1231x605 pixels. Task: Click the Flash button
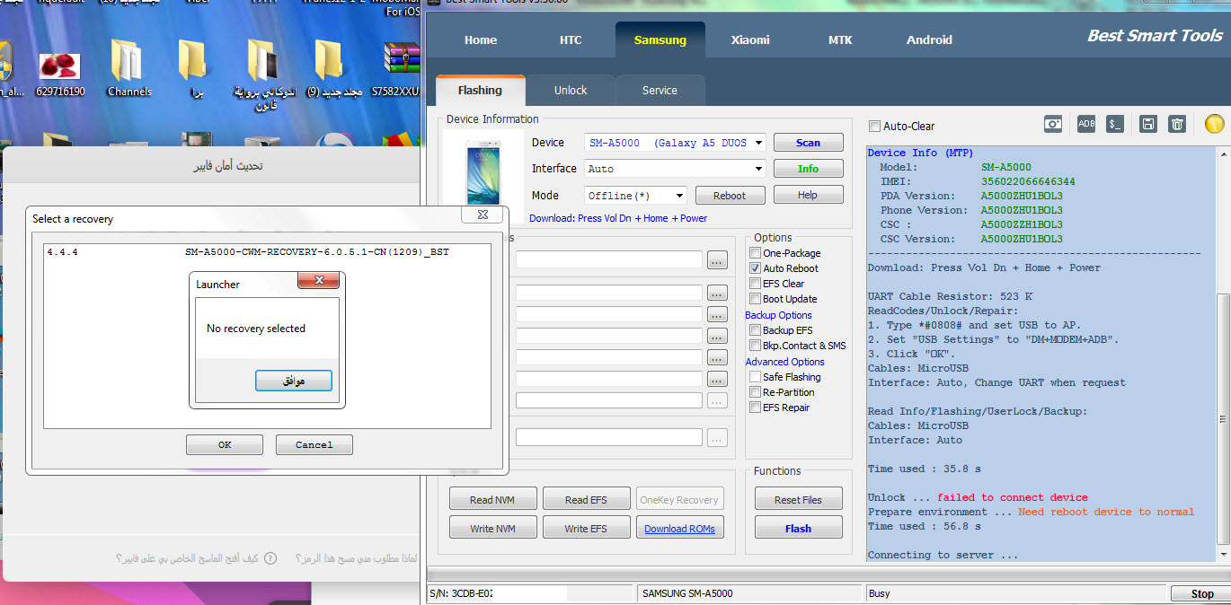(798, 529)
